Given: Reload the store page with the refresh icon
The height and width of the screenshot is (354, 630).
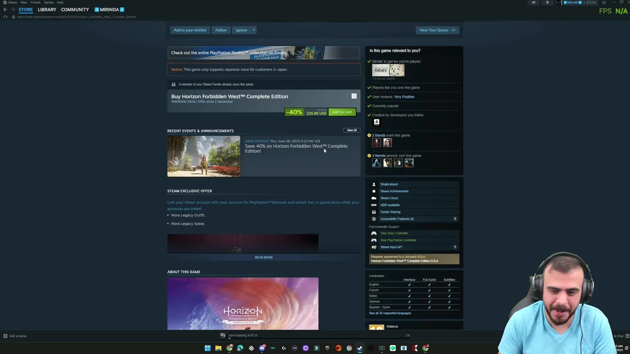Looking at the screenshot, I should (5, 17).
